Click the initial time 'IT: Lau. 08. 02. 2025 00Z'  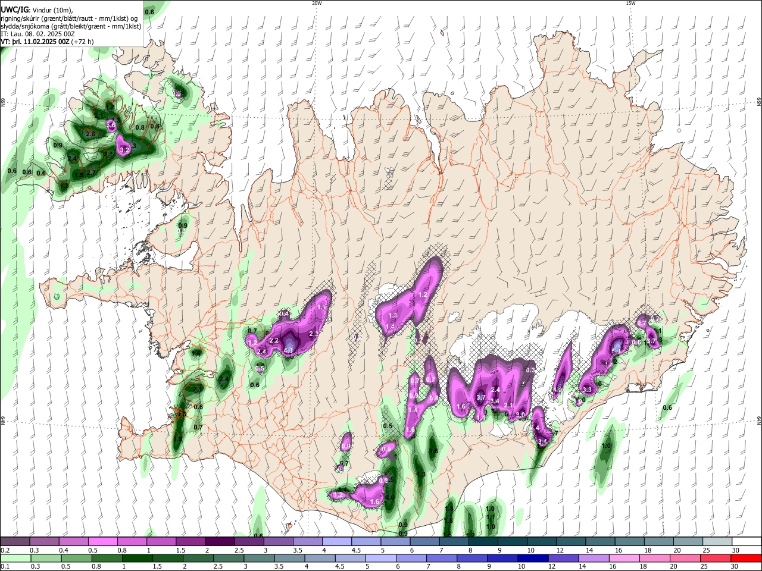tap(38, 34)
